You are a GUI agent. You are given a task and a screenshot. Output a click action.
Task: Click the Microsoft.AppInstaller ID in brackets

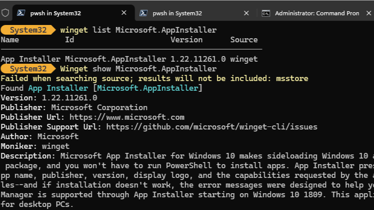click(147, 88)
